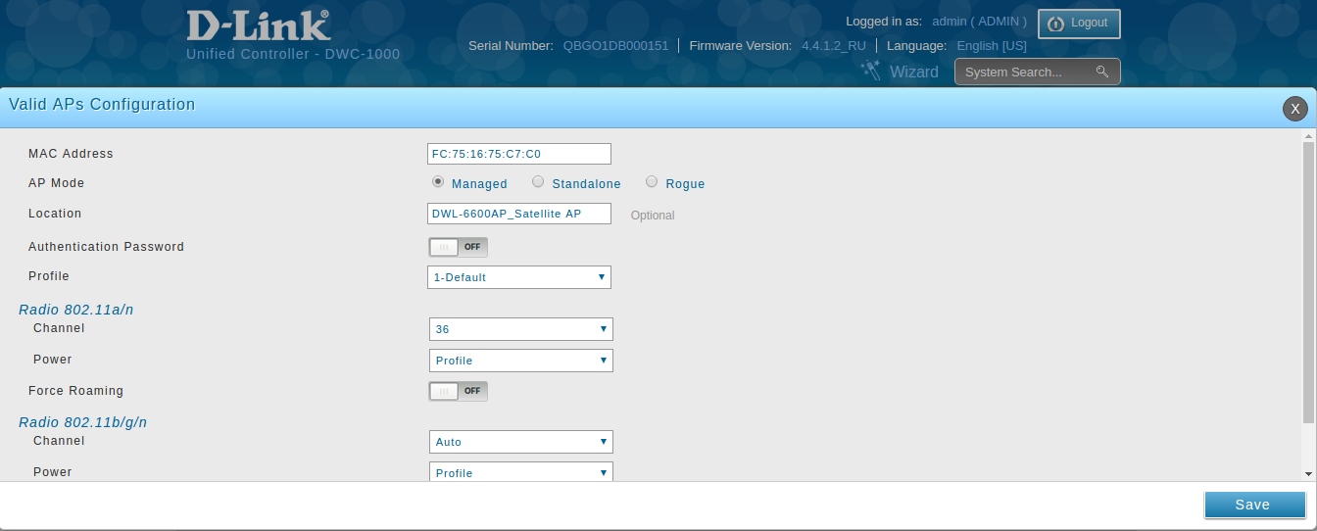This screenshot has width=1317, height=531.
Task: Open the 802.11a/n Power dropdown
Action: point(520,361)
